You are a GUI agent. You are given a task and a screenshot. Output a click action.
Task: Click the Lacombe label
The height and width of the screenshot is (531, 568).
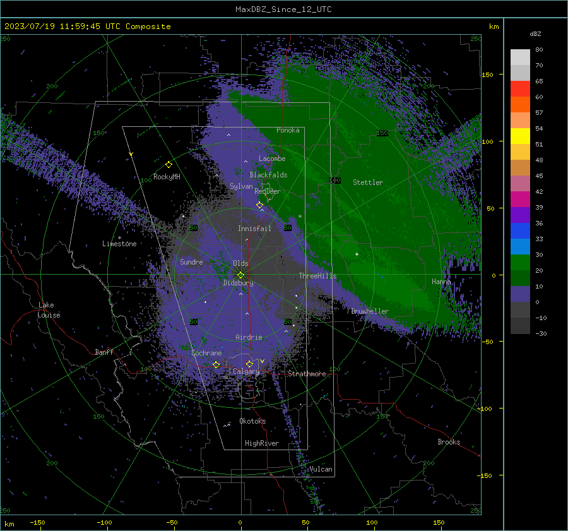272,158
